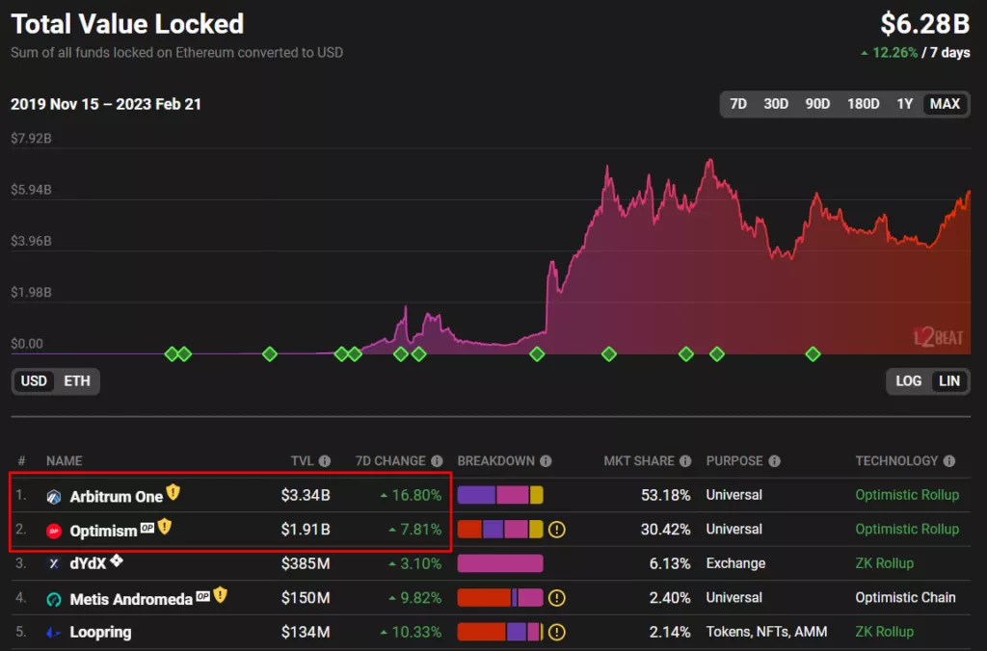987x651 pixels.
Task: Switch the chart currency to ETH
Action: click(77, 381)
